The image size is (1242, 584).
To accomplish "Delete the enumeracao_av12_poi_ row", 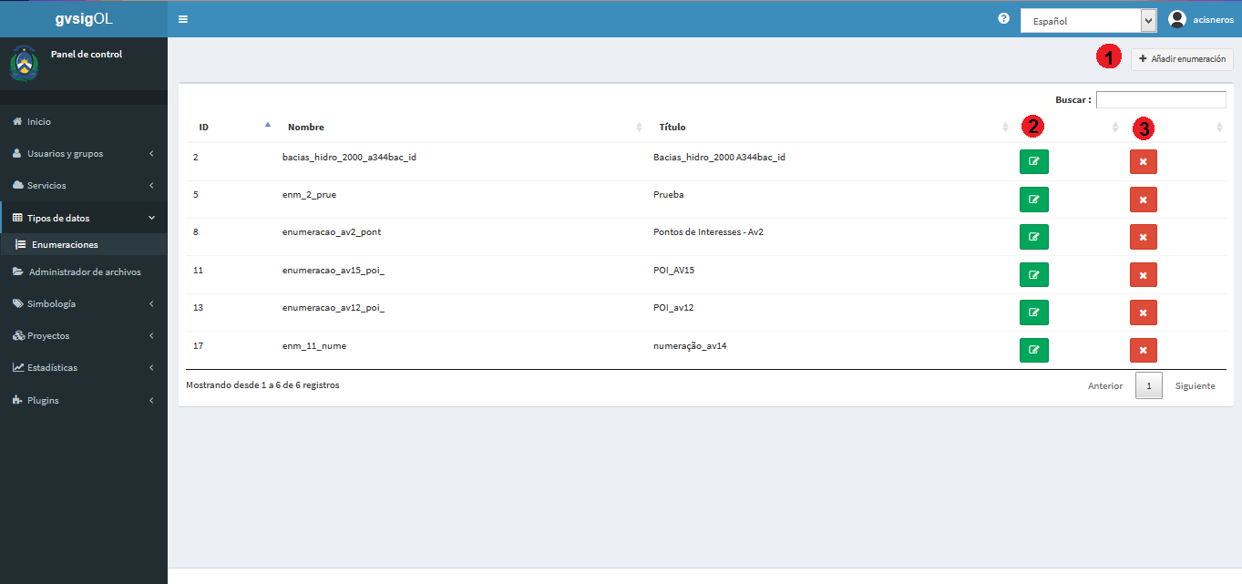I will pyautogui.click(x=1144, y=312).
